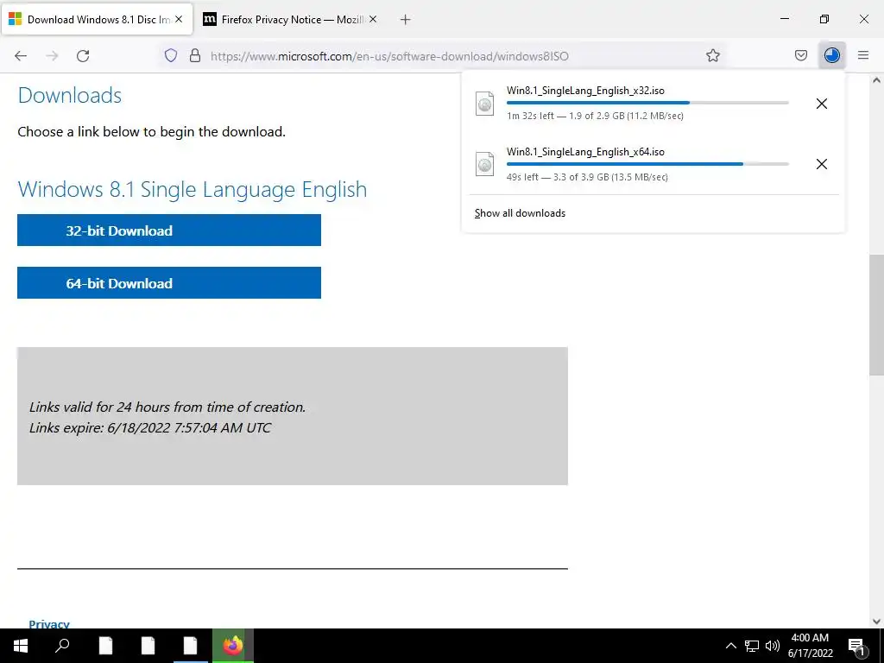The height and width of the screenshot is (663, 884).
Task: Click the forward navigation arrow
Action: tap(52, 56)
